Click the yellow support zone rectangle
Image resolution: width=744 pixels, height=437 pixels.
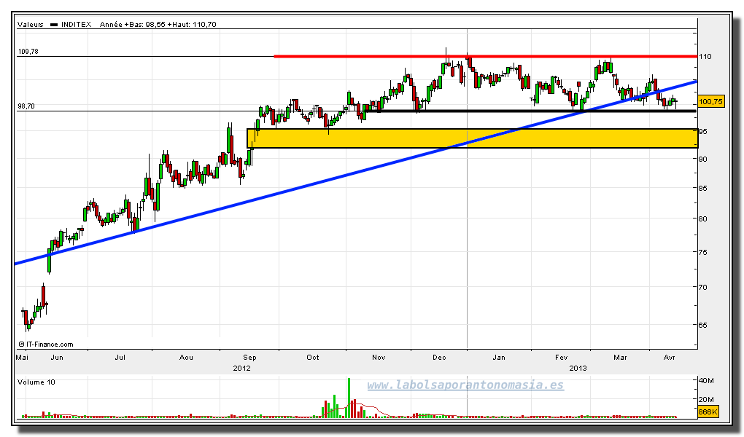coord(473,138)
